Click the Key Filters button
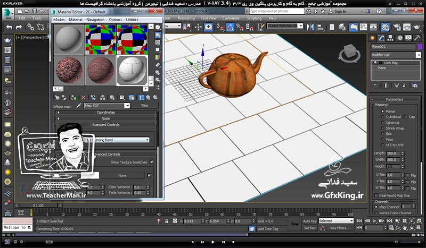 pos(340,228)
